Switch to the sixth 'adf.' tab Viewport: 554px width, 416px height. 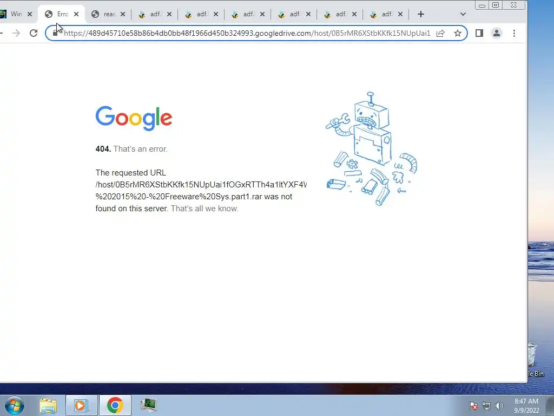386,14
